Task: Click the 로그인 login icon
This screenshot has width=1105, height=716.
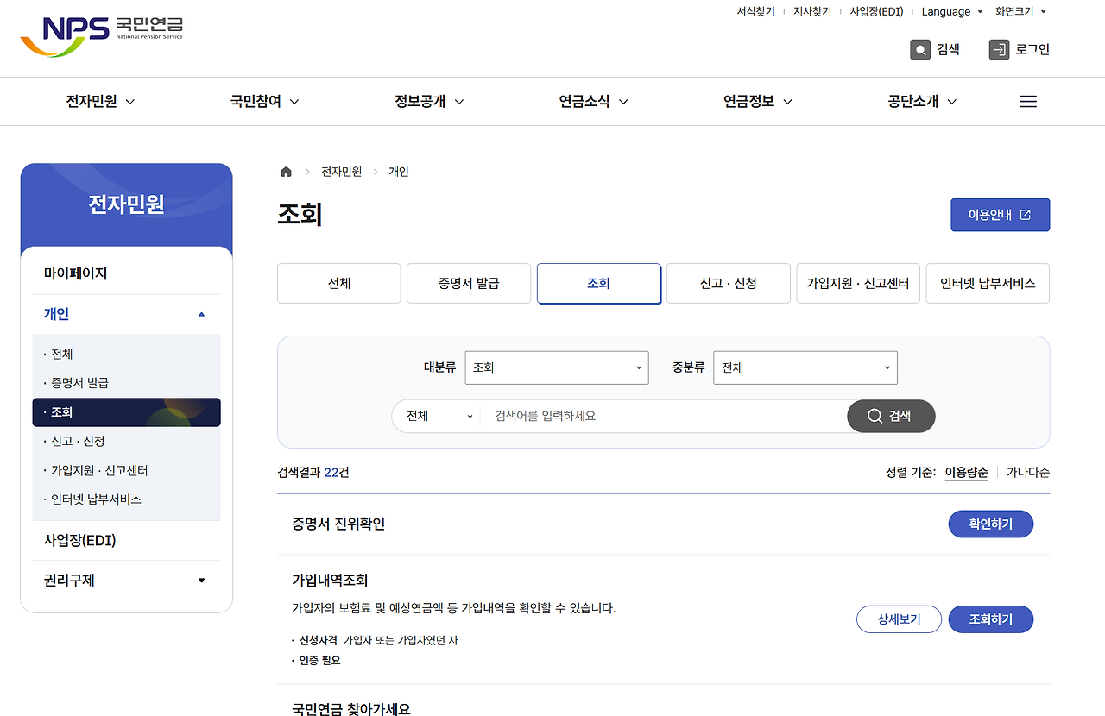Action: (x=999, y=49)
